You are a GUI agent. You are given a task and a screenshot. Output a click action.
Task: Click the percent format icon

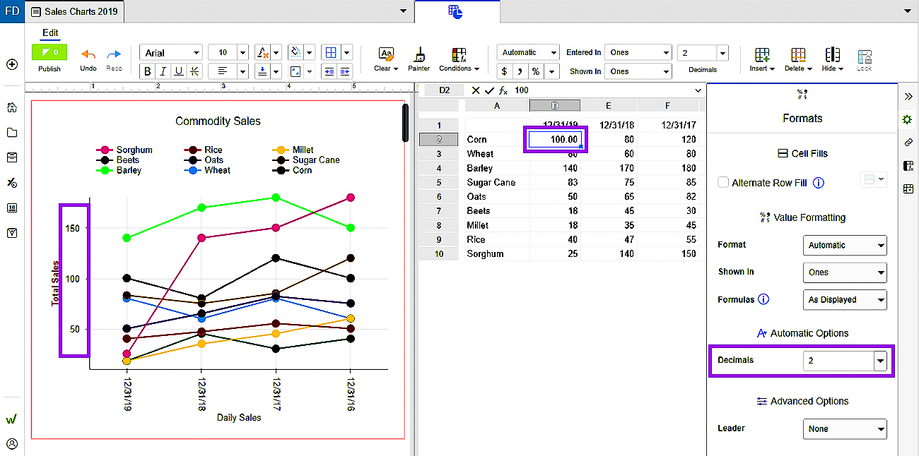pos(536,71)
